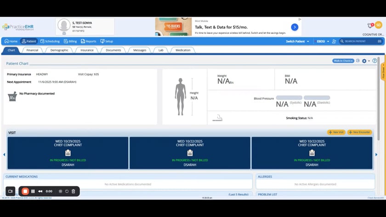Rewind the recording
The image size is (386, 217).
tap(40, 191)
